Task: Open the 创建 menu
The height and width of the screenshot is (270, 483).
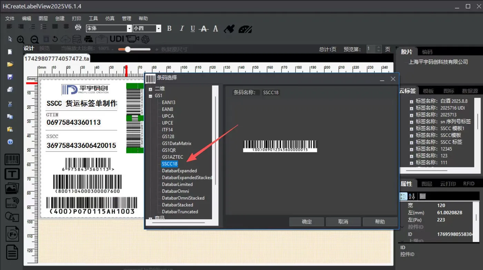Action: point(60,18)
